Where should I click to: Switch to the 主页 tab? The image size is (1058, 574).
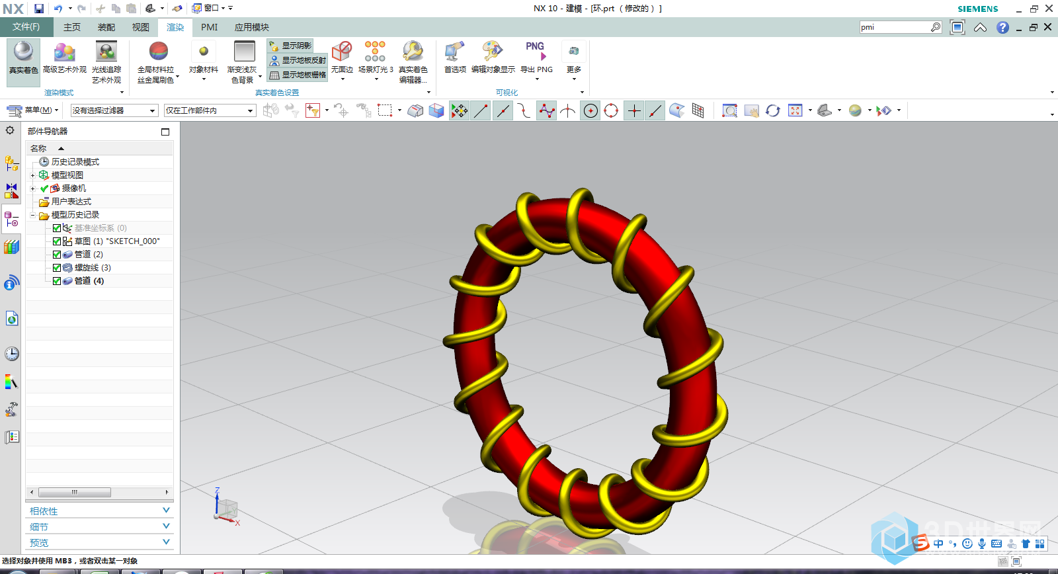[x=72, y=27]
